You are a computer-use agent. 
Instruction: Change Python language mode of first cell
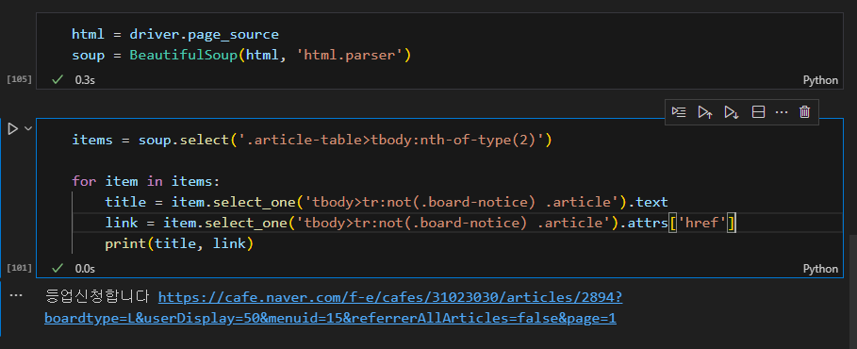820,80
